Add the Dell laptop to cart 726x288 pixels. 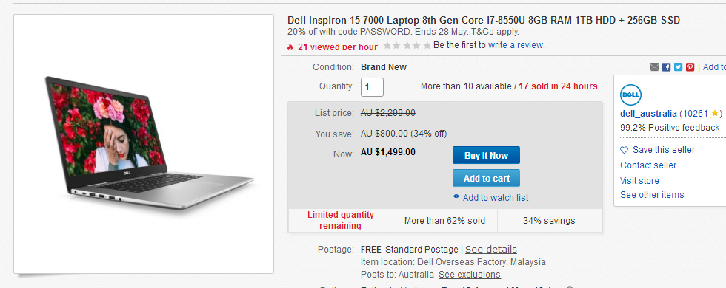(x=486, y=178)
